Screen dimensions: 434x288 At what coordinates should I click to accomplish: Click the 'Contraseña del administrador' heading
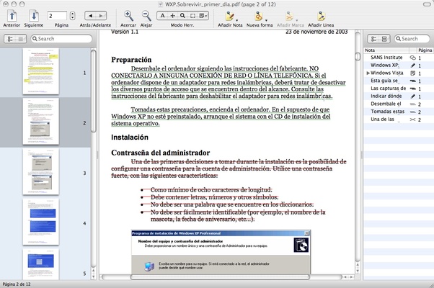click(161, 153)
